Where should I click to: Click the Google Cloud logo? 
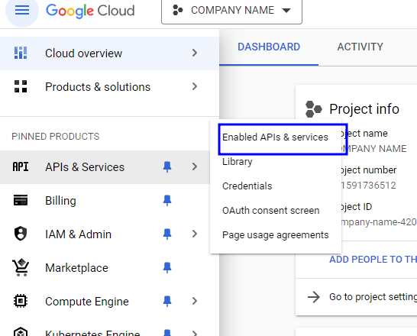coord(90,11)
